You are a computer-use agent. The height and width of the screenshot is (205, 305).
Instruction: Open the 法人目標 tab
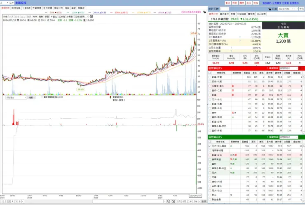tap(261, 14)
